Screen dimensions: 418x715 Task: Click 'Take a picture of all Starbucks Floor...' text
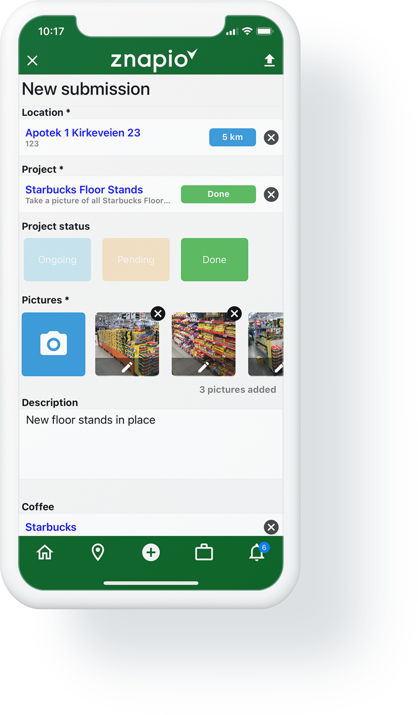pyautogui.click(x=98, y=200)
